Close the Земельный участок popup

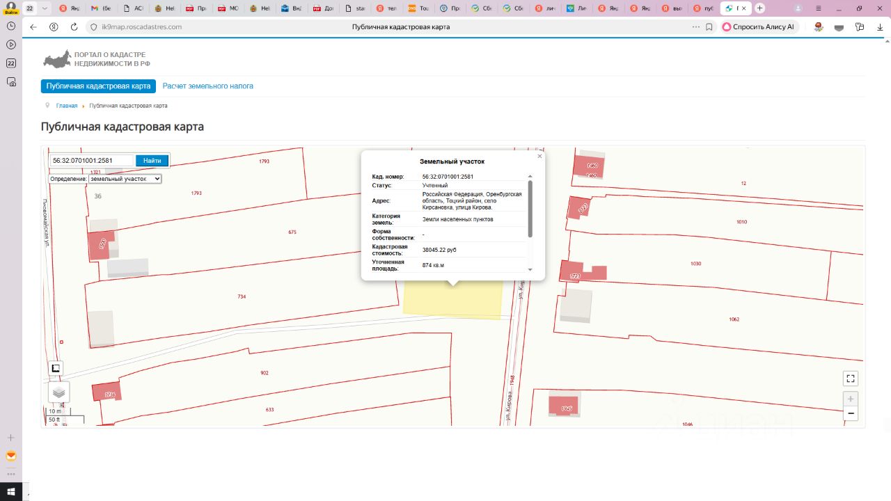click(x=539, y=157)
